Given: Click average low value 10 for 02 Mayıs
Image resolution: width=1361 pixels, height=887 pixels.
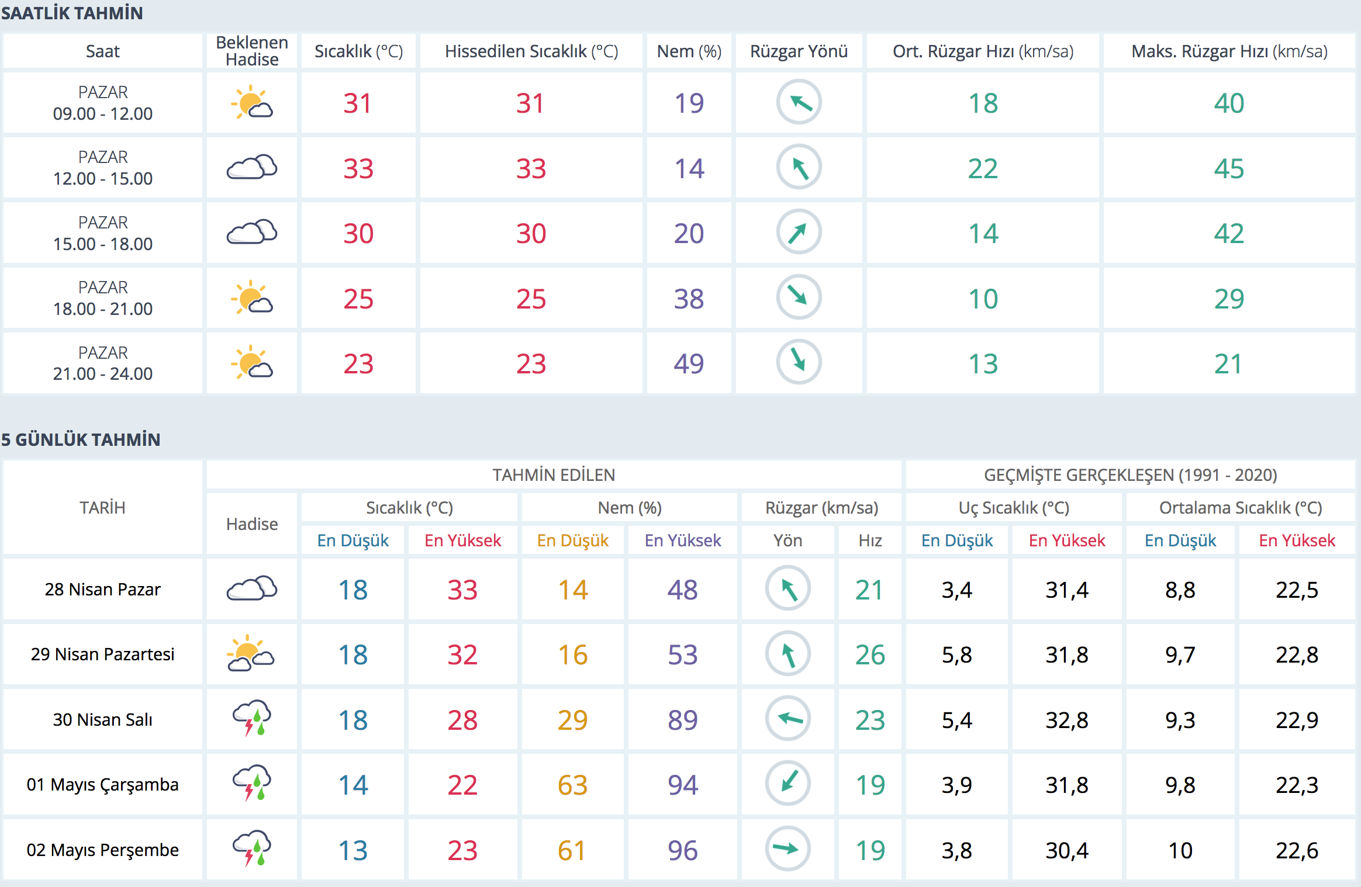Looking at the screenshot, I should (x=1180, y=850).
